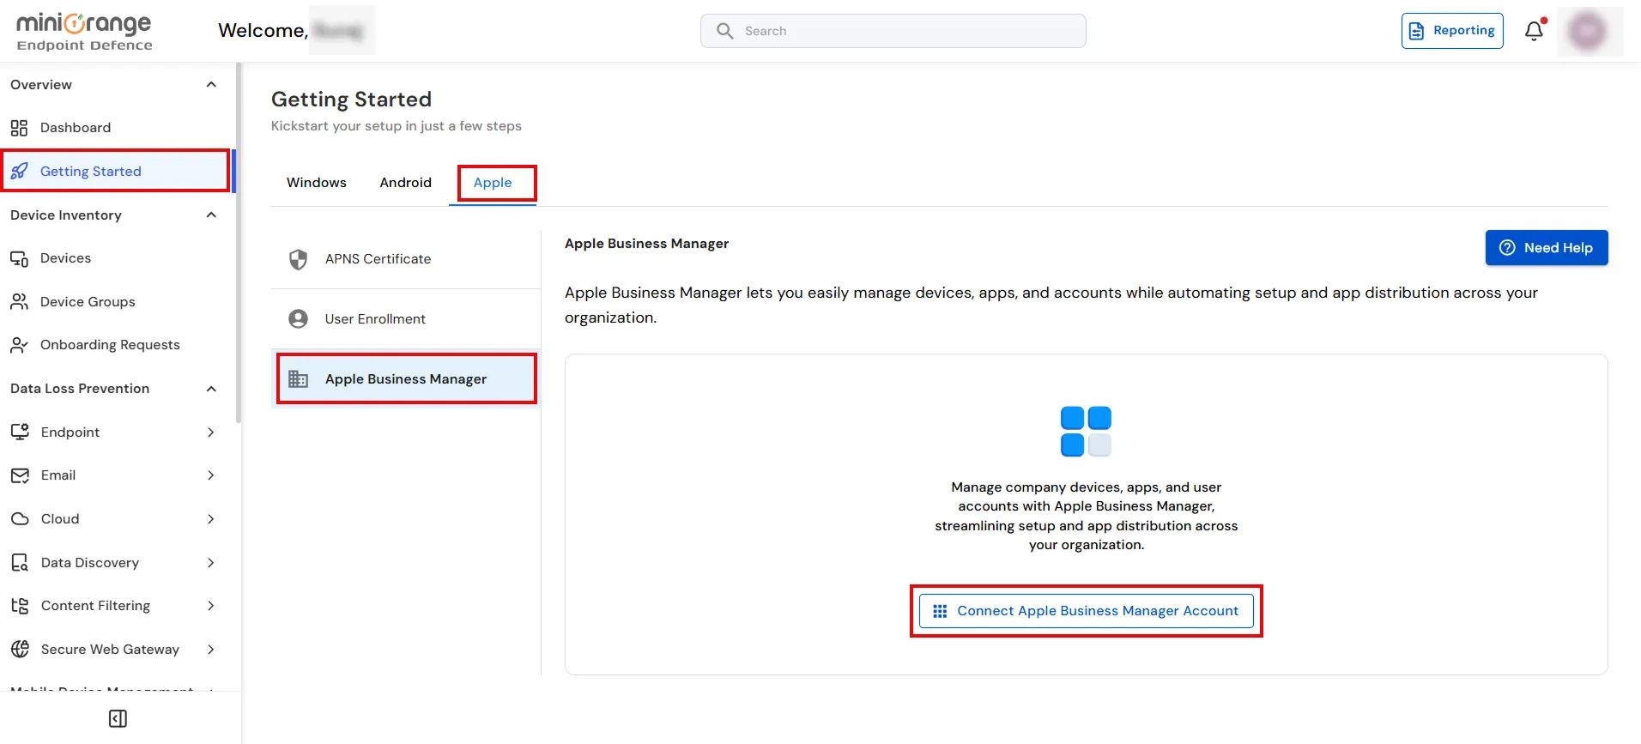Select the Apple Business Manager step
The height and width of the screenshot is (744, 1641).
pyautogui.click(x=406, y=379)
